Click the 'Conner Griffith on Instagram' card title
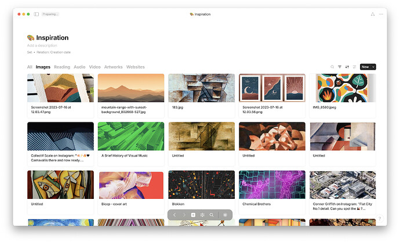 343,206
